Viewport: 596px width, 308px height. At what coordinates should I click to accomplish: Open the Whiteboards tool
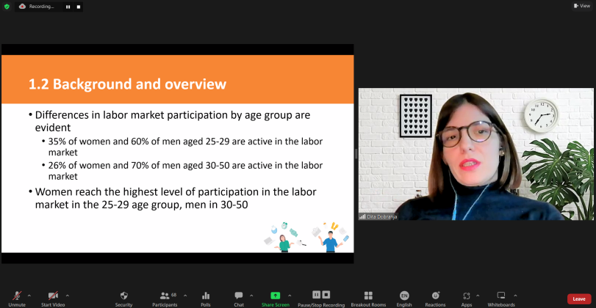501,296
